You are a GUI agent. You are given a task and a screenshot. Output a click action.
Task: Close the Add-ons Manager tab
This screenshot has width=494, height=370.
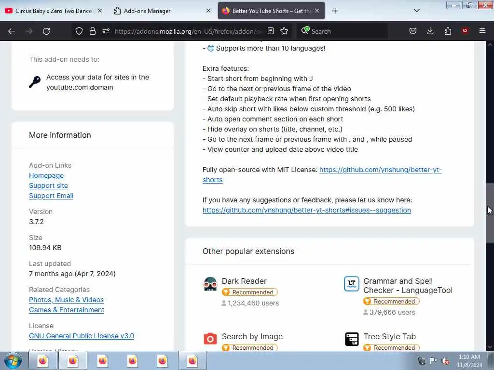click(x=208, y=11)
